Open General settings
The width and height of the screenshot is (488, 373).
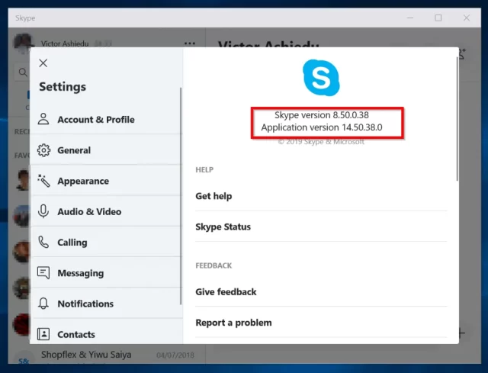106,150
